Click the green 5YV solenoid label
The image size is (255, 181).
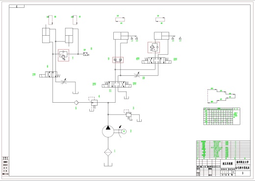(175, 59)
